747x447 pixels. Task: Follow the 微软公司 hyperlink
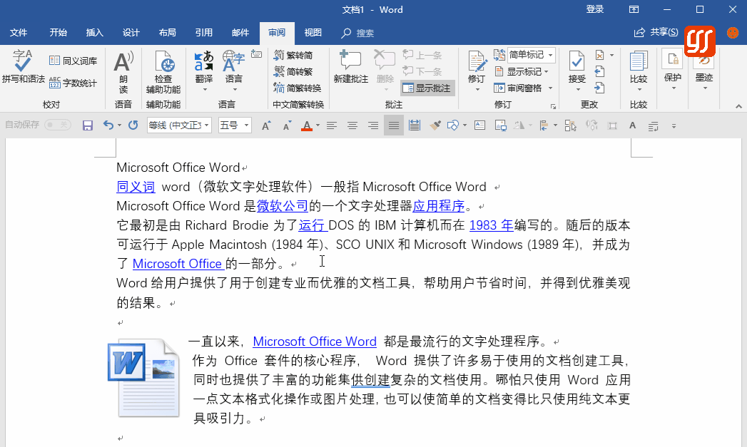click(x=283, y=206)
